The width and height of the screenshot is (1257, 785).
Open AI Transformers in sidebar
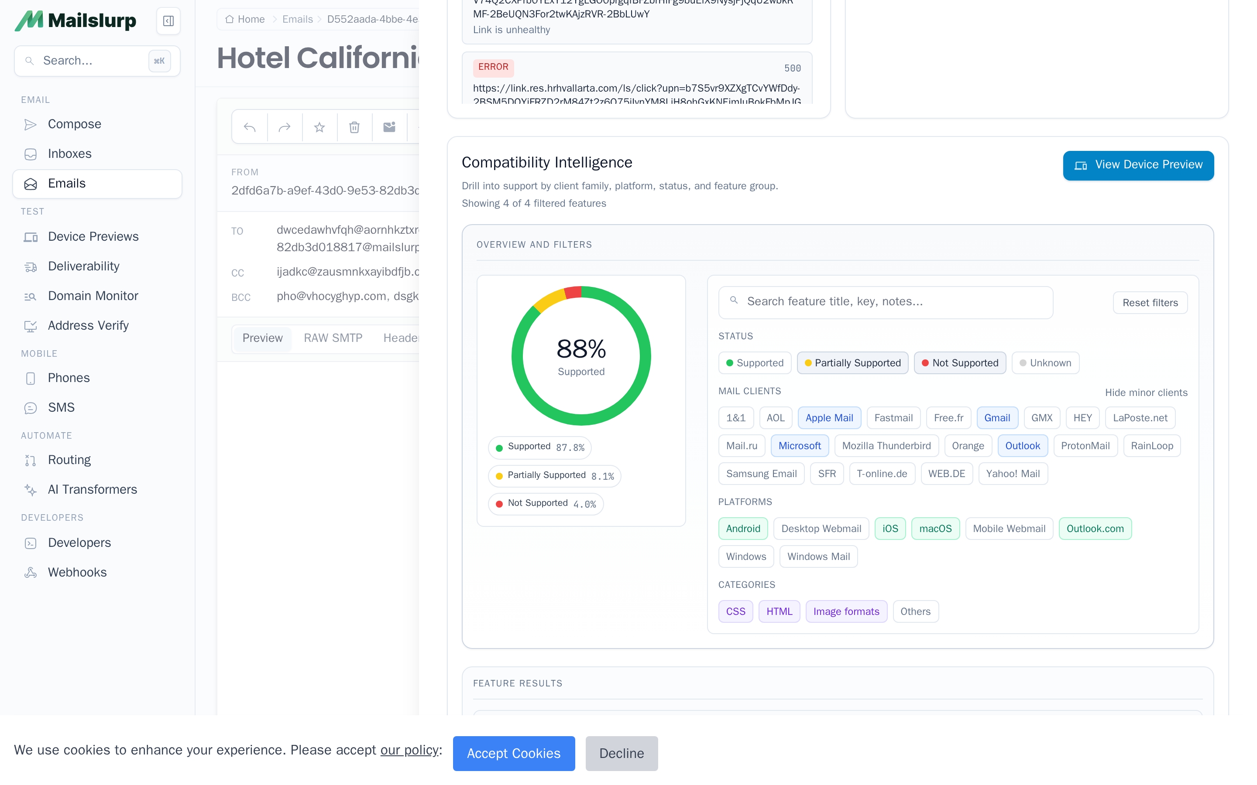coord(92,490)
